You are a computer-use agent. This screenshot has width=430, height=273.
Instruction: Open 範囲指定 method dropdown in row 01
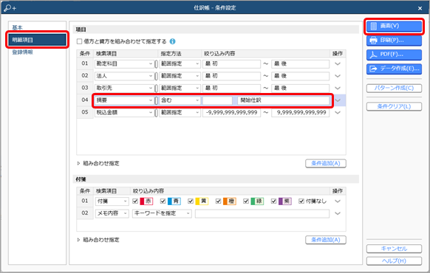(180, 63)
